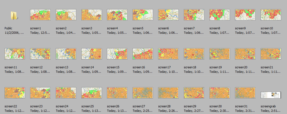Click the '11/2/2006' date under Public
287x114 pixels.
14,33
